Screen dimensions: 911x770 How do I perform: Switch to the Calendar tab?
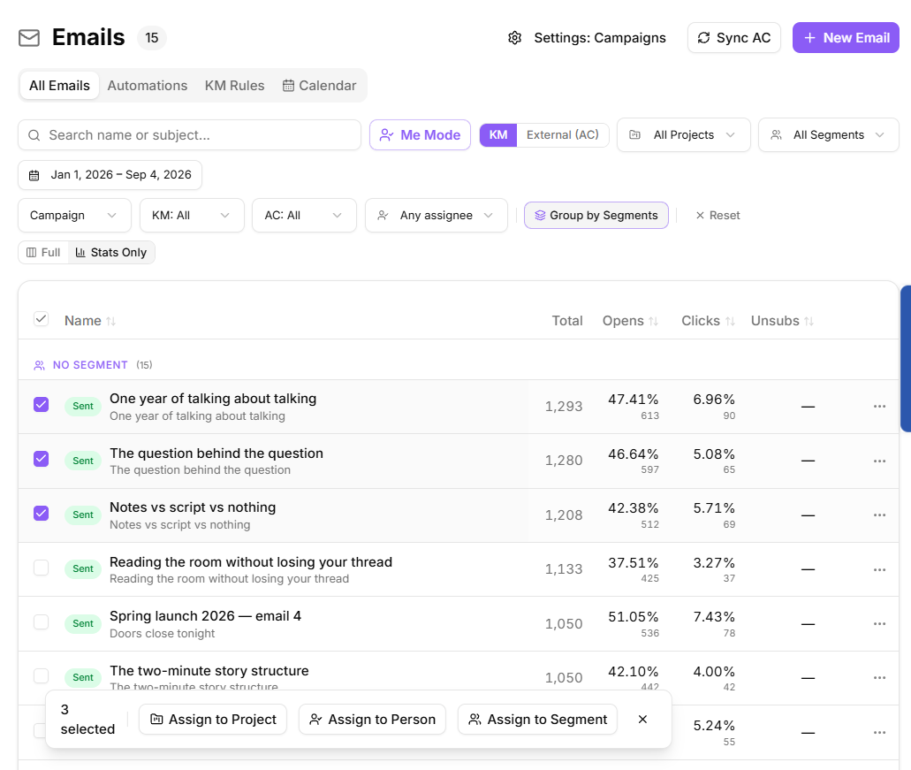(x=320, y=86)
